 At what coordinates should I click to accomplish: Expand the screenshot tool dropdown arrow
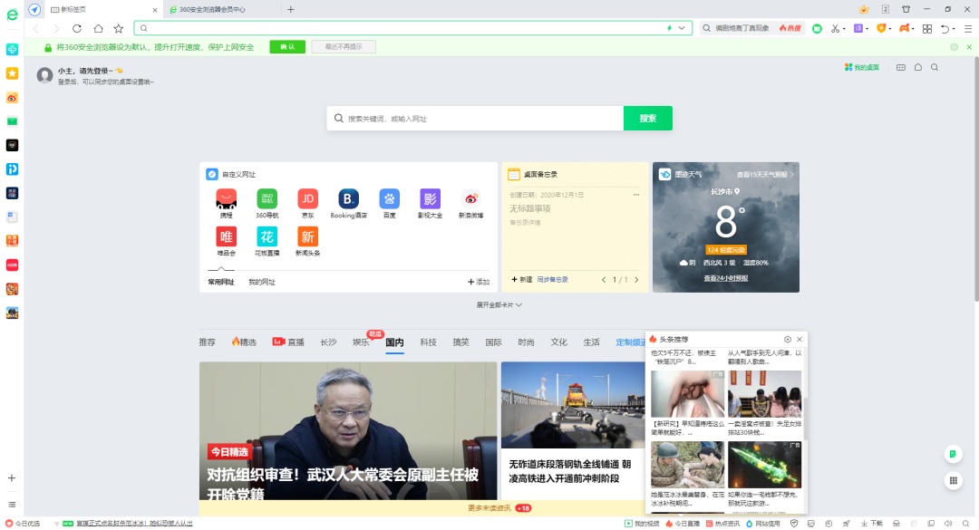(x=844, y=29)
